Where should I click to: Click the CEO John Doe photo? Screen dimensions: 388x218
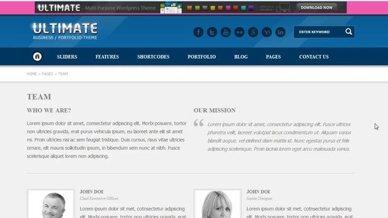(x=51, y=203)
